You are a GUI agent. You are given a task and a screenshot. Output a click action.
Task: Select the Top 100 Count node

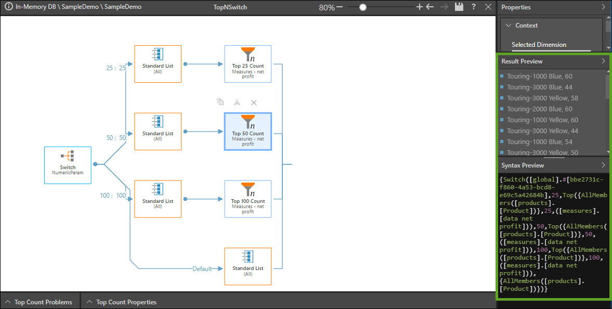pyautogui.click(x=248, y=199)
